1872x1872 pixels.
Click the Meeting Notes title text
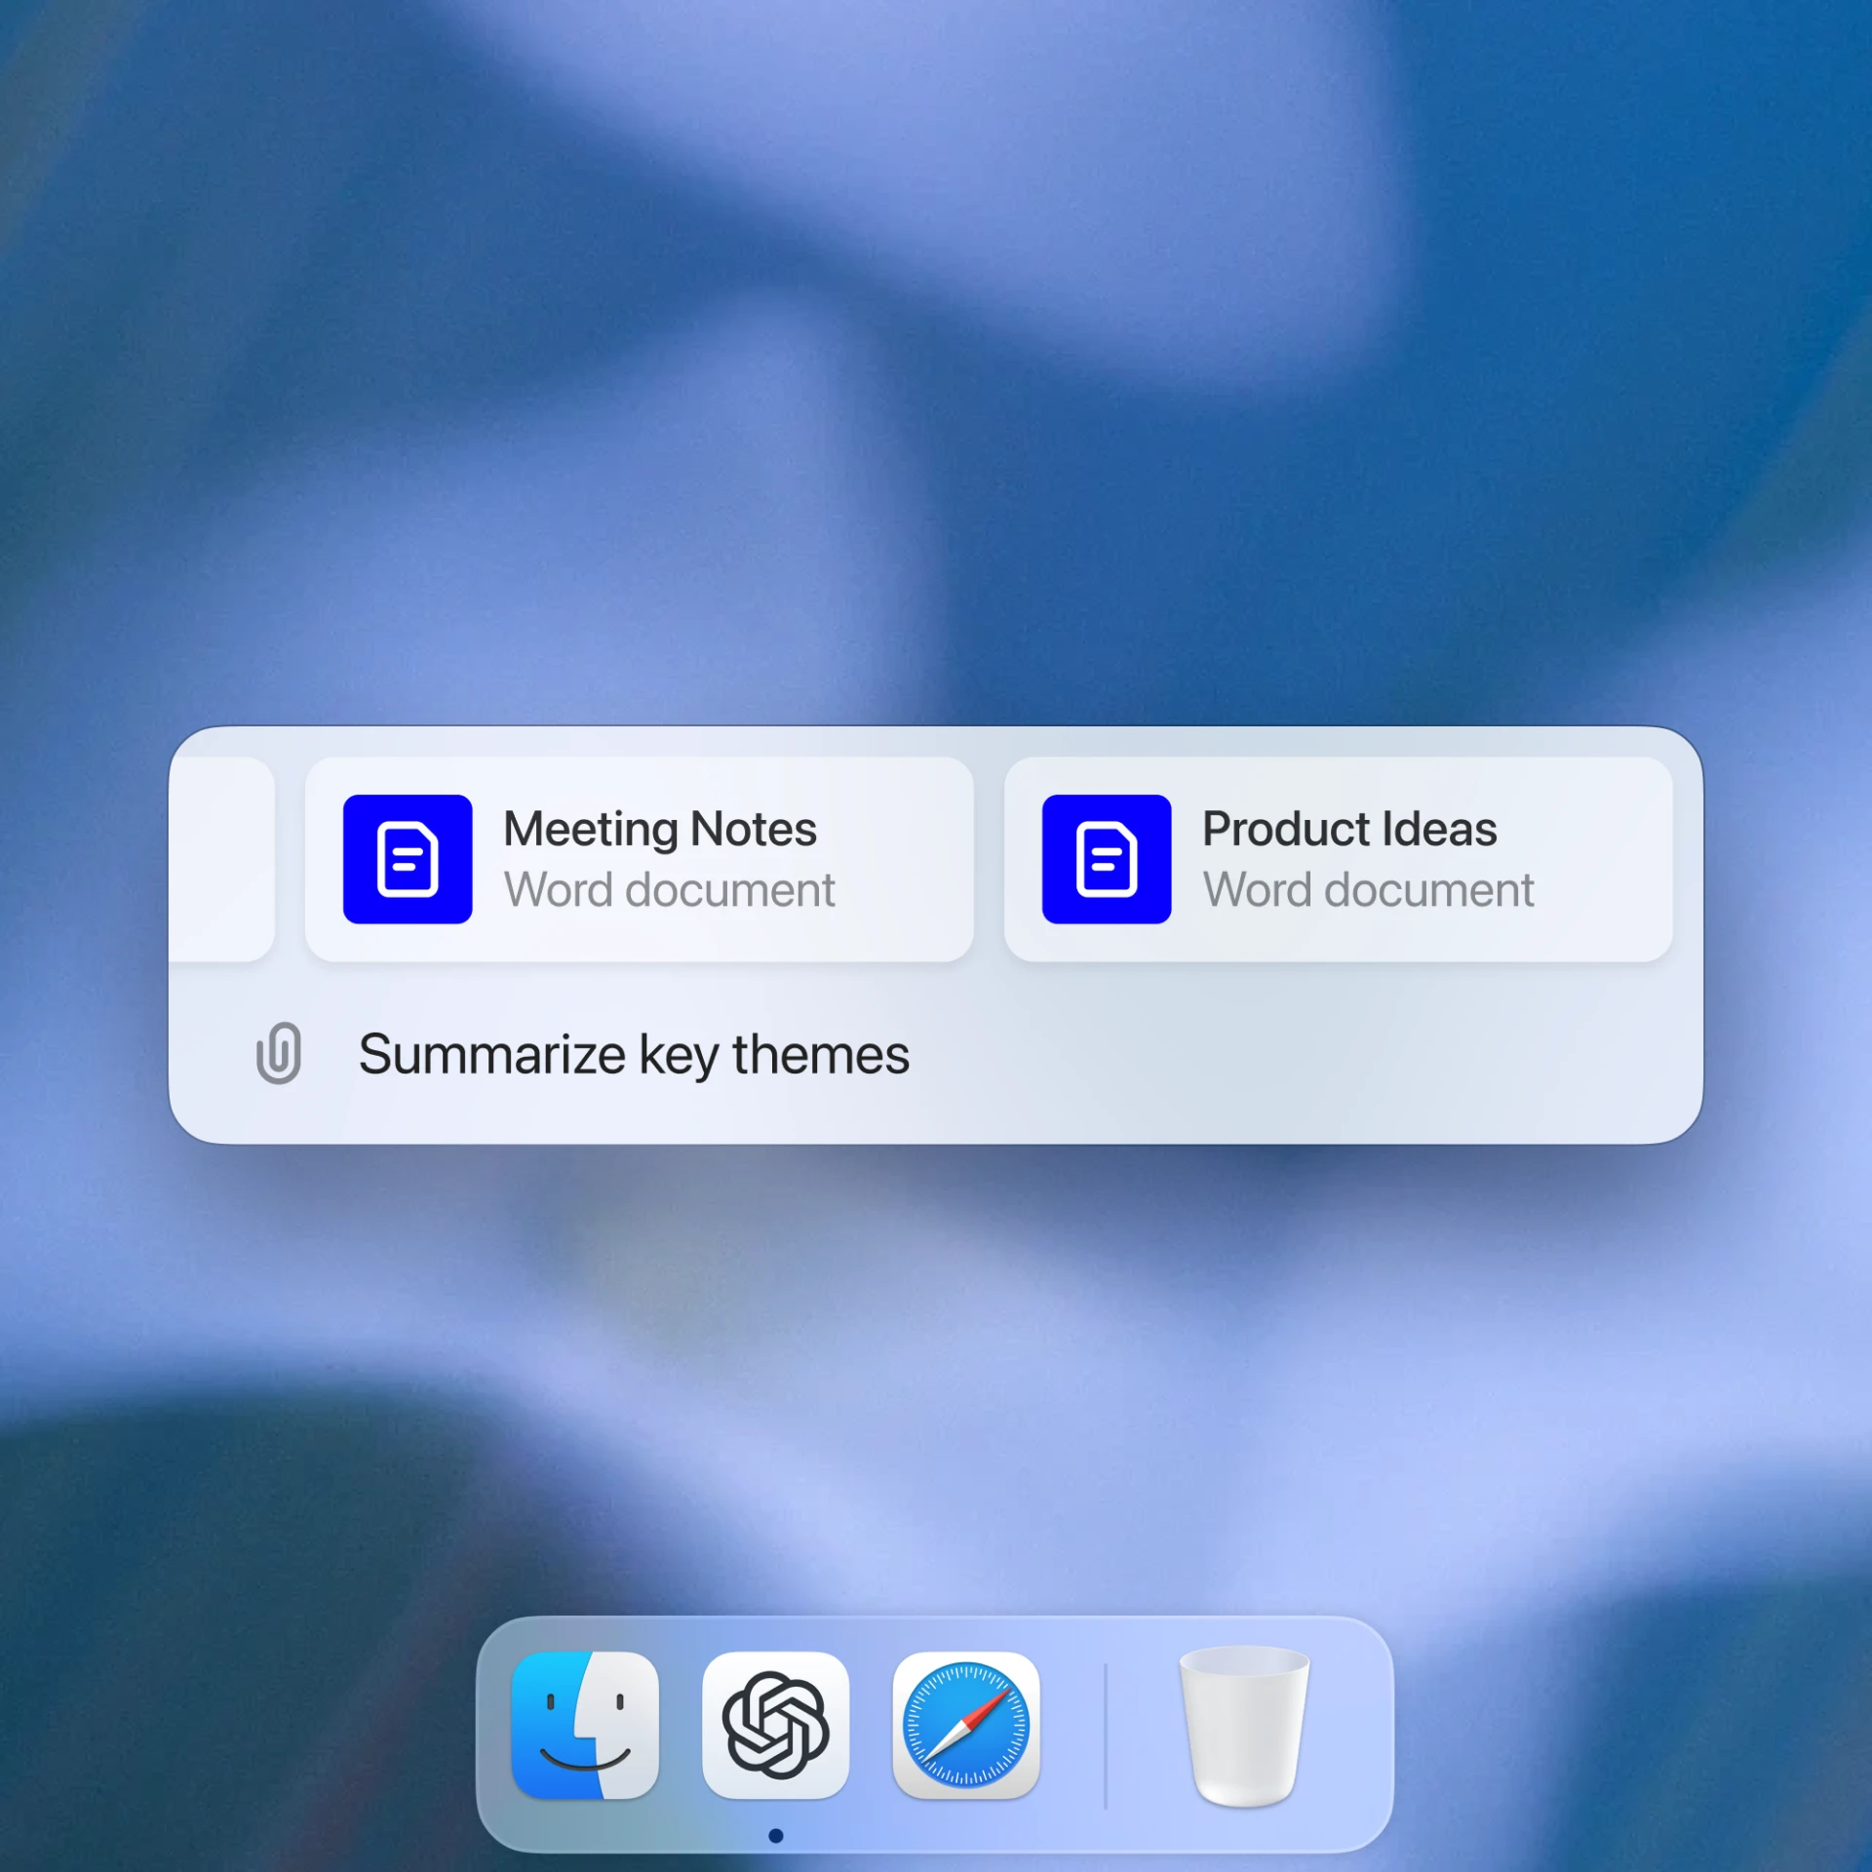point(659,828)
